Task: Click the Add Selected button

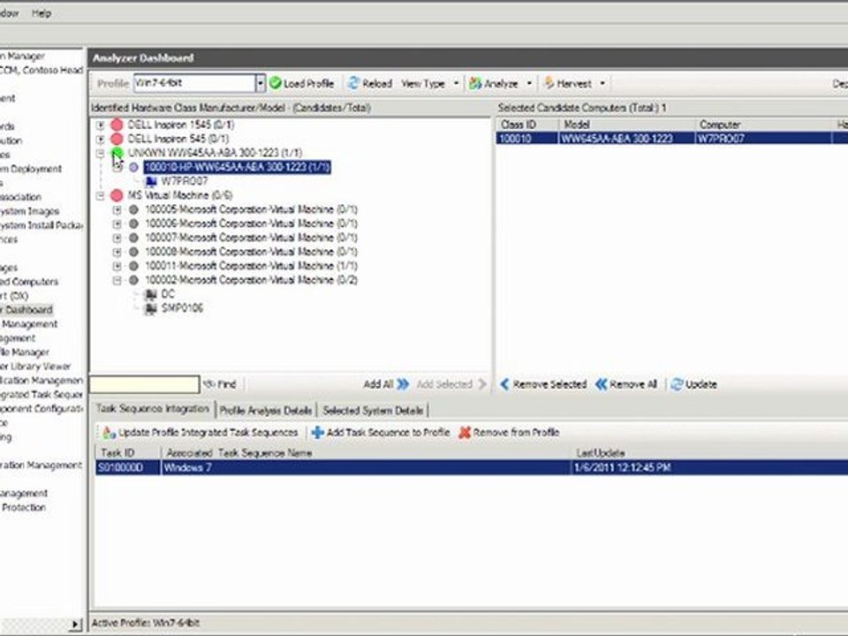Action: click(451, 384)
